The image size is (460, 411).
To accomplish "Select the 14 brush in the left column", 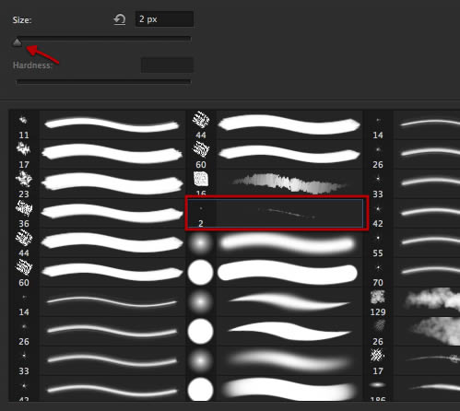I will click(97, 302).
